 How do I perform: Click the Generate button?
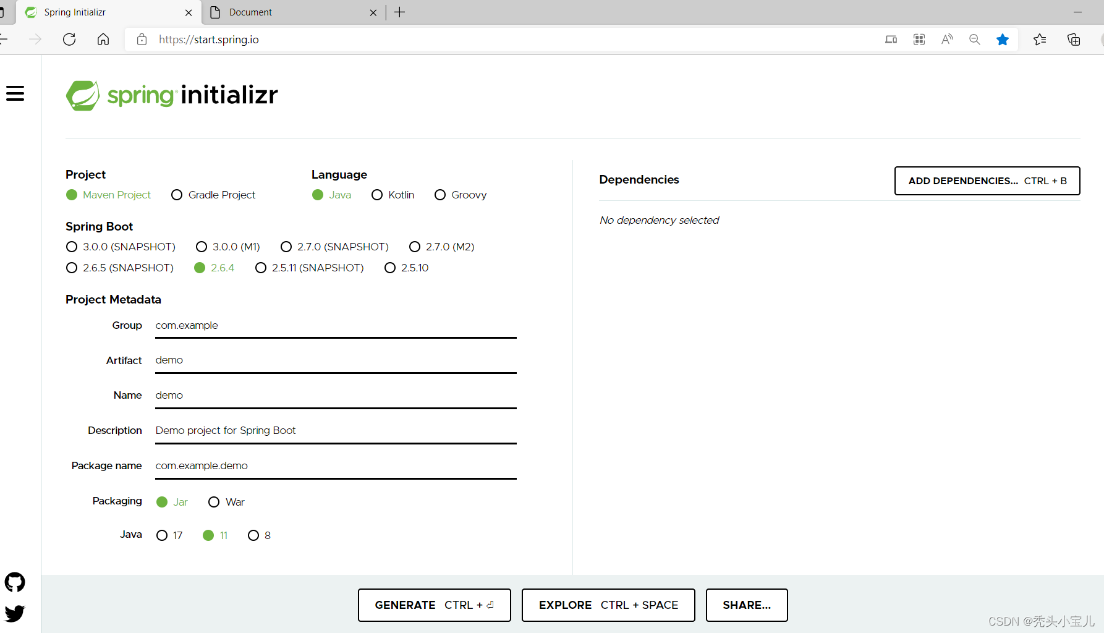(x=434, y=605)
